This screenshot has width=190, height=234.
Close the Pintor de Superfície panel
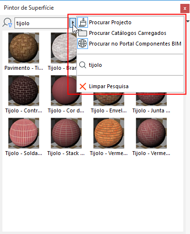coord(185,8)
